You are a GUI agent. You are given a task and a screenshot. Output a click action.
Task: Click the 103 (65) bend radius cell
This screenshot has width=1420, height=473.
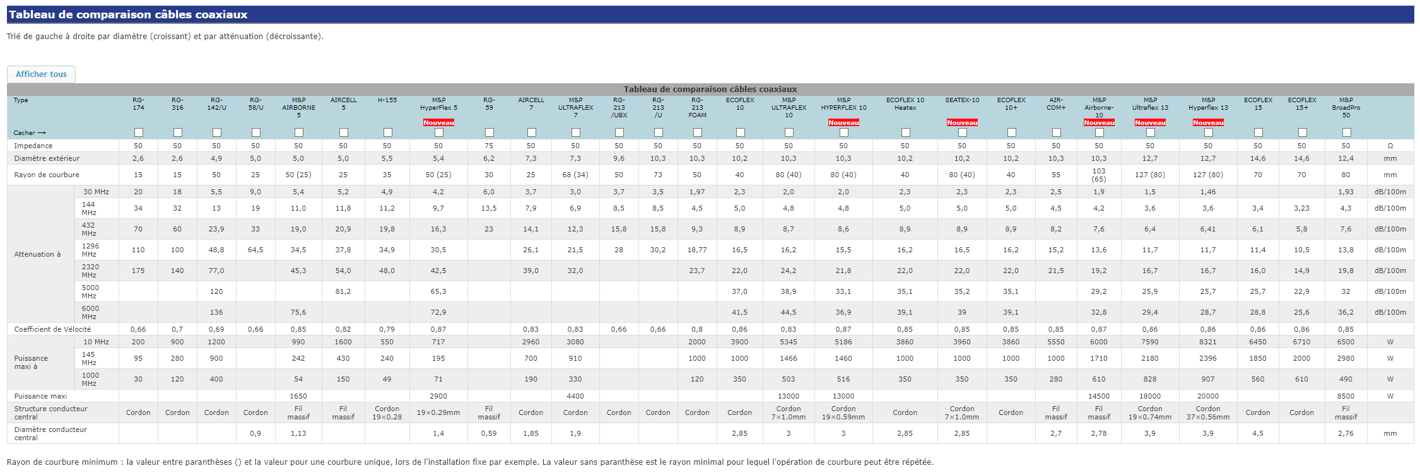tap(1099, 175)
